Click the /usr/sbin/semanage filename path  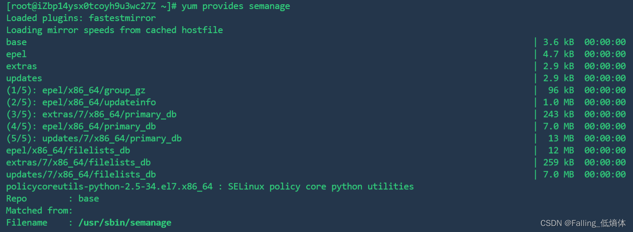click(125, 223)
